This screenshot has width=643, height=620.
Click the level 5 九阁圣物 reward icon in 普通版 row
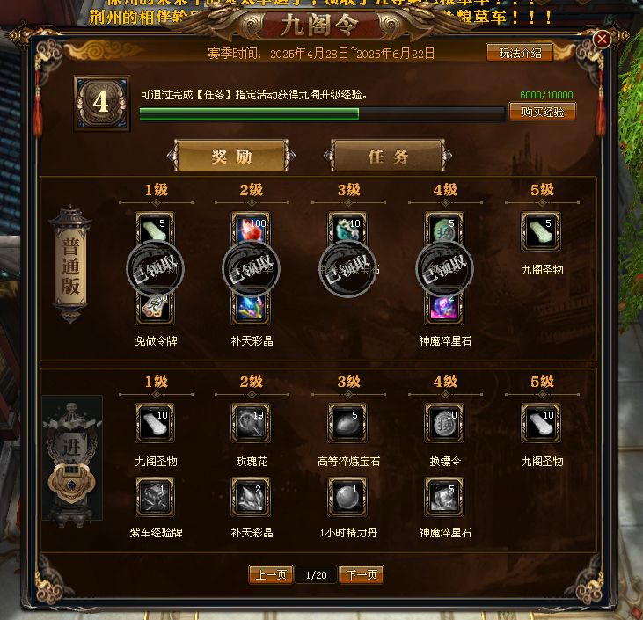coord(541,231)
